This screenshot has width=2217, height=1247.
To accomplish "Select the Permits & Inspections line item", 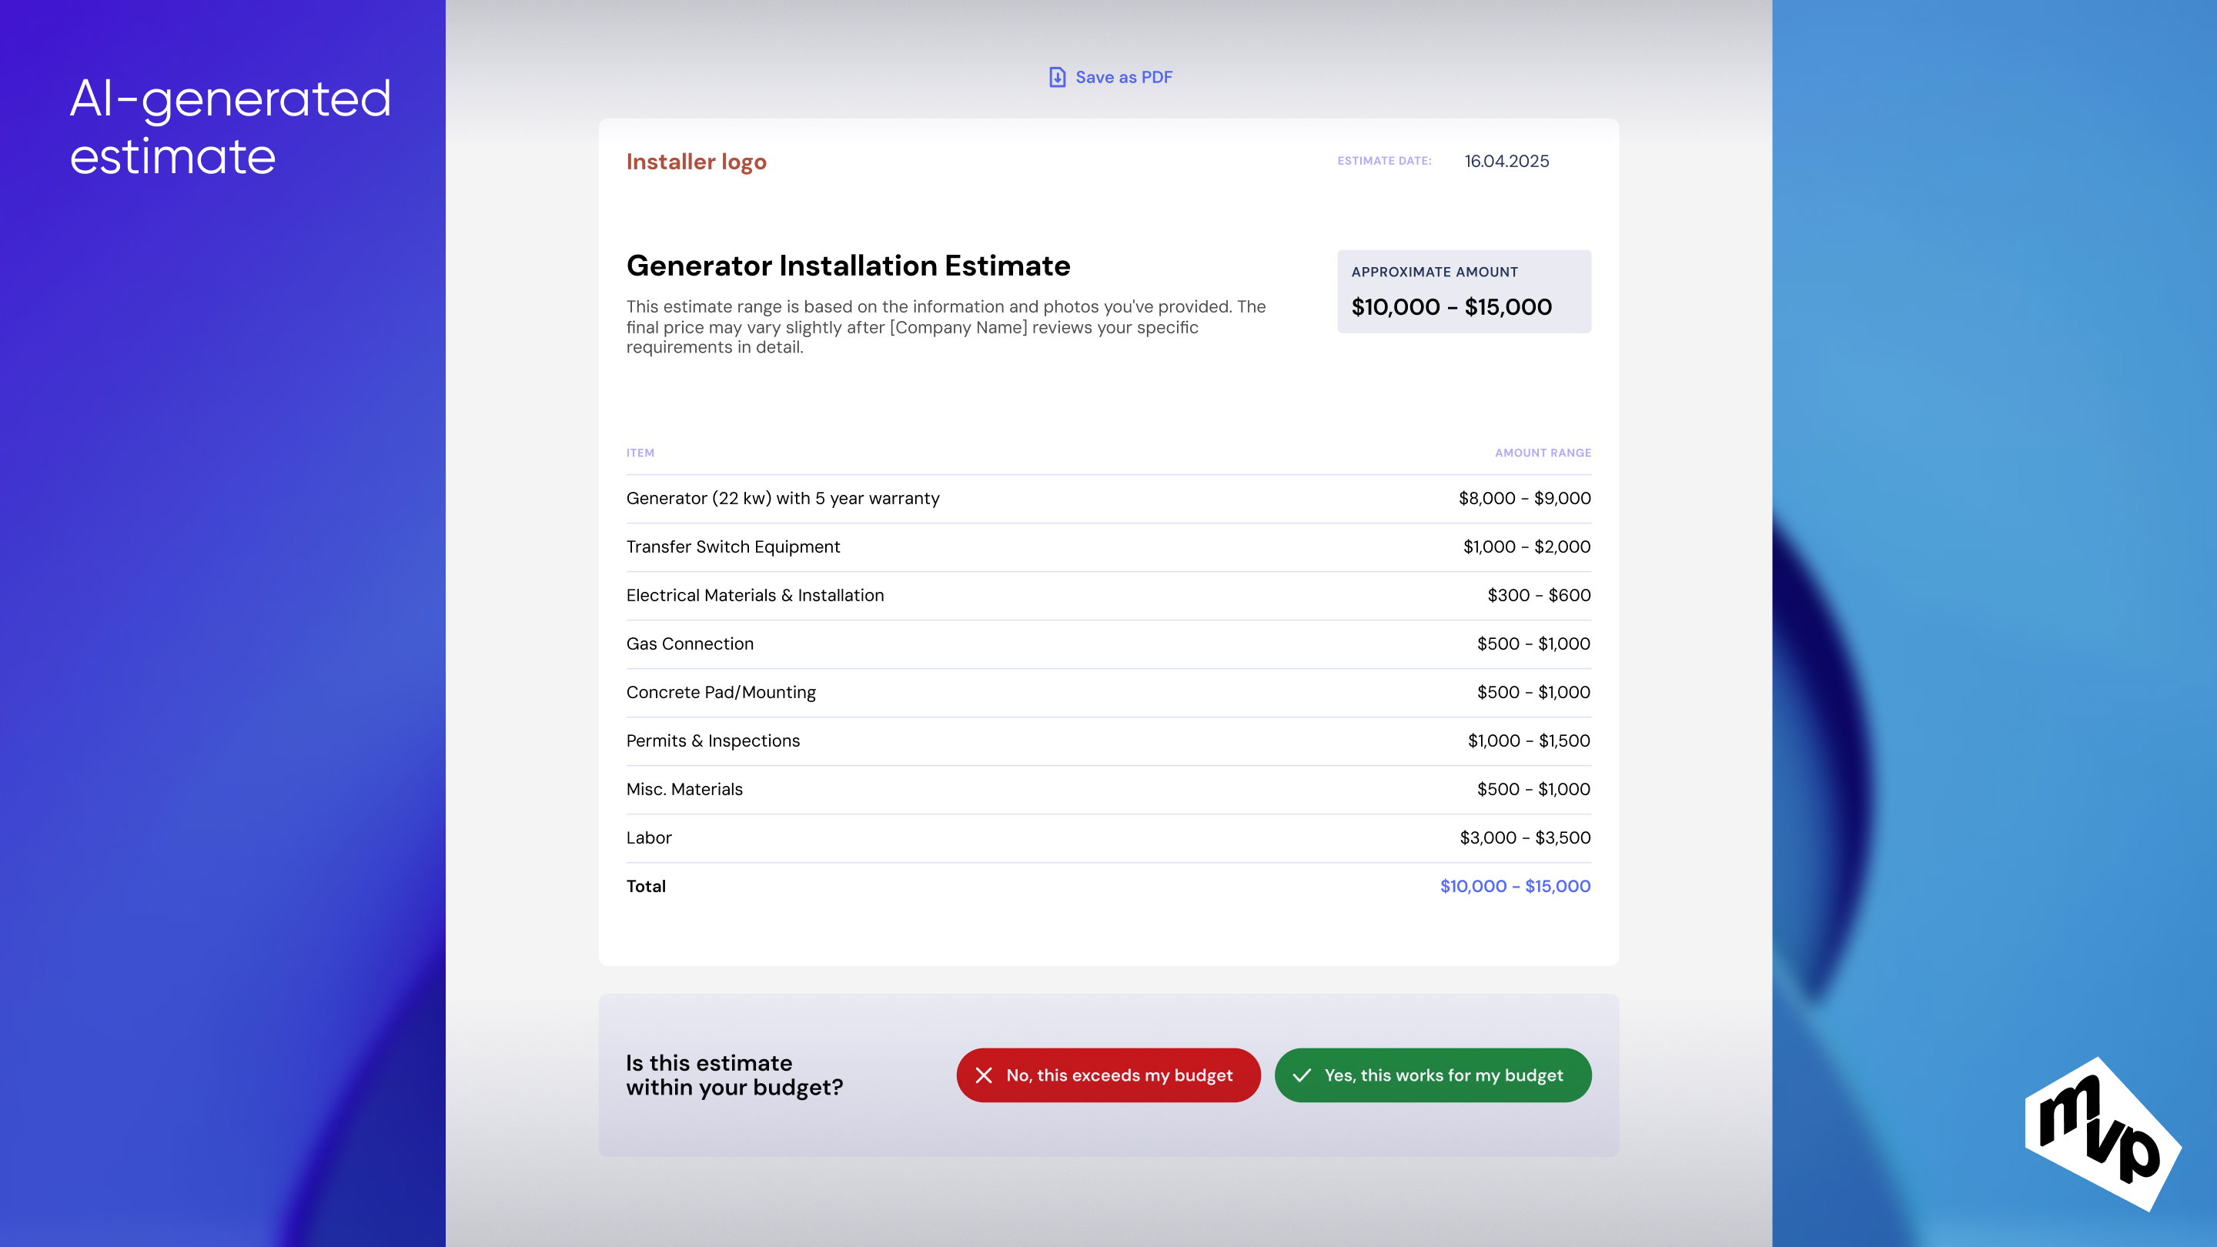I will pyautogui.click(x=713, y=741).
